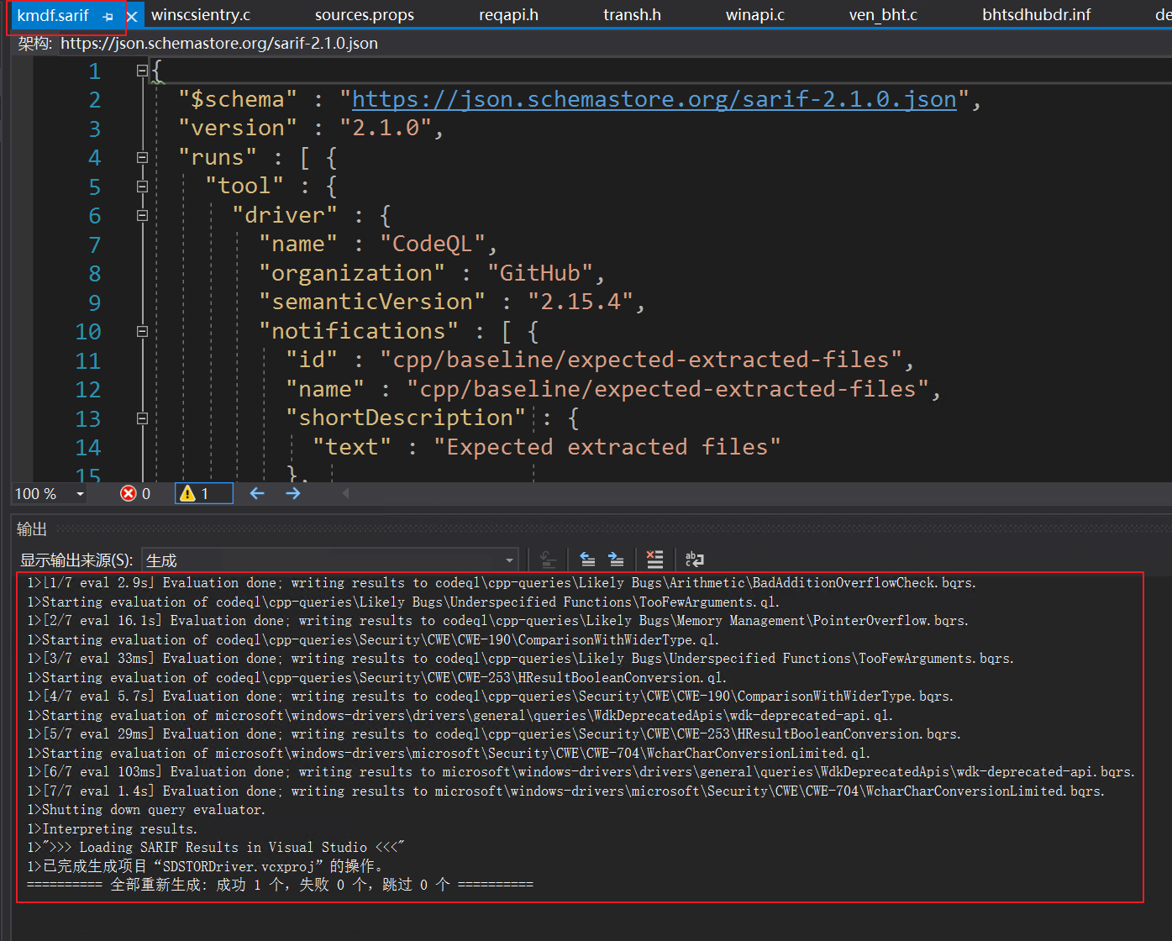
Task: Go to next message in output
Action: click(616, 560)
